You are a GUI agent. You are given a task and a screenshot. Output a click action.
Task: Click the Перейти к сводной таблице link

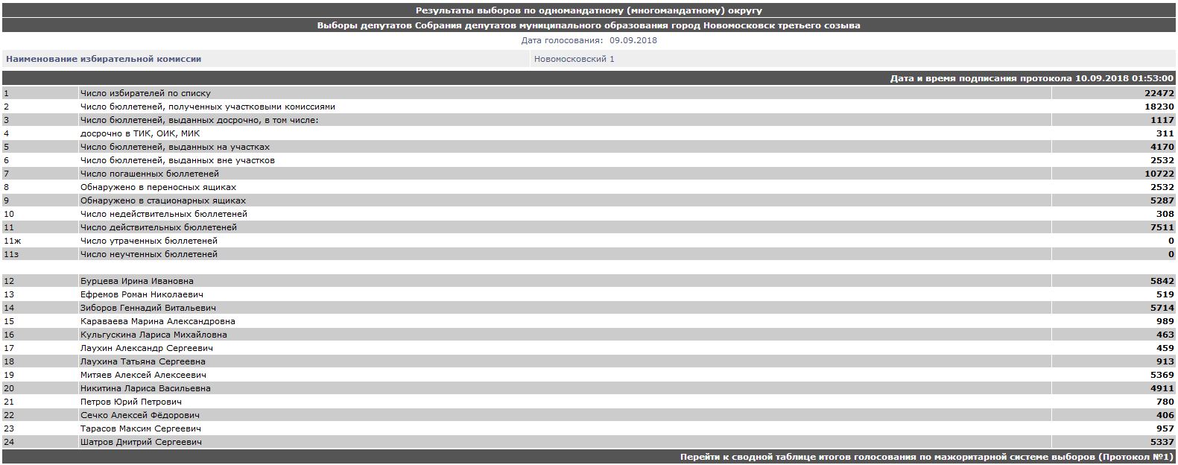click(x=926, y=456)
